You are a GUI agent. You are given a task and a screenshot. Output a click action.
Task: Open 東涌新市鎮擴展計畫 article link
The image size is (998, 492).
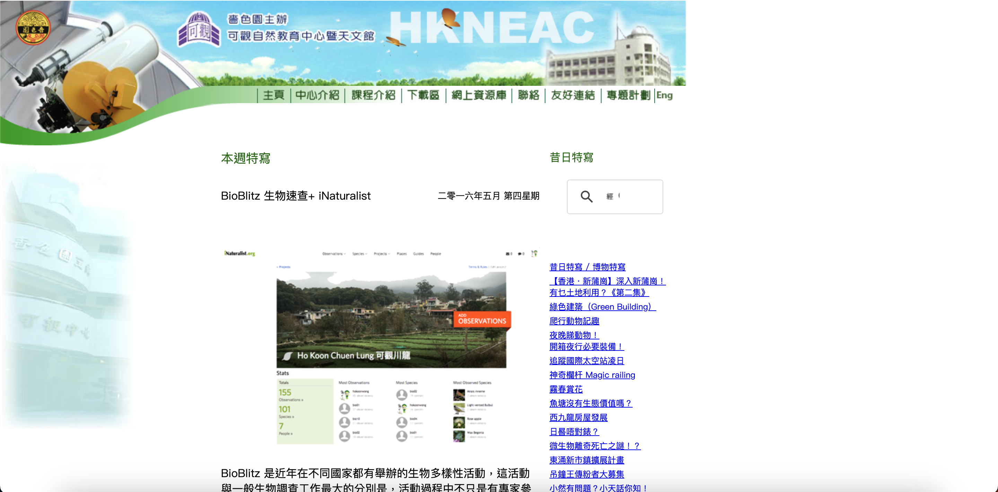pos(587,460)
